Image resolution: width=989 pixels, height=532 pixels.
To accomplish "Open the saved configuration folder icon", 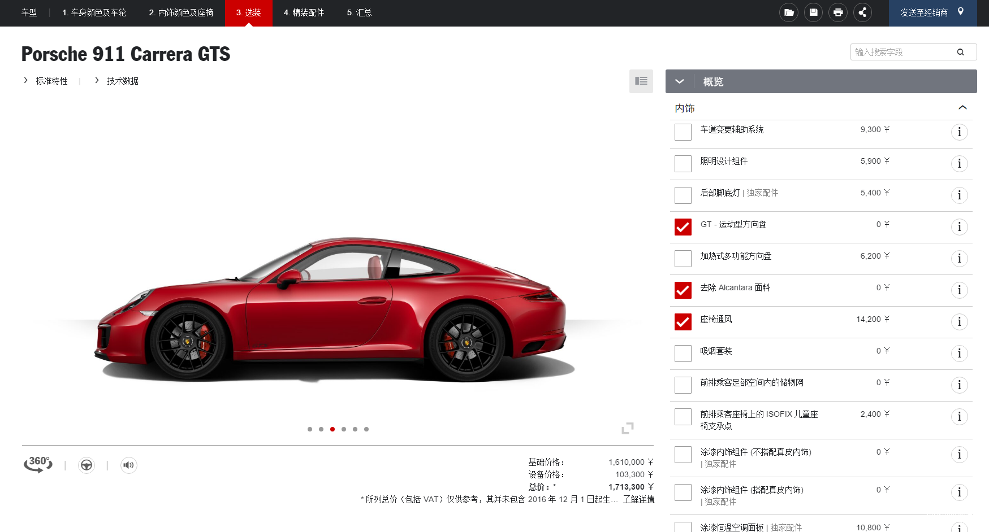I will [789, 12].
